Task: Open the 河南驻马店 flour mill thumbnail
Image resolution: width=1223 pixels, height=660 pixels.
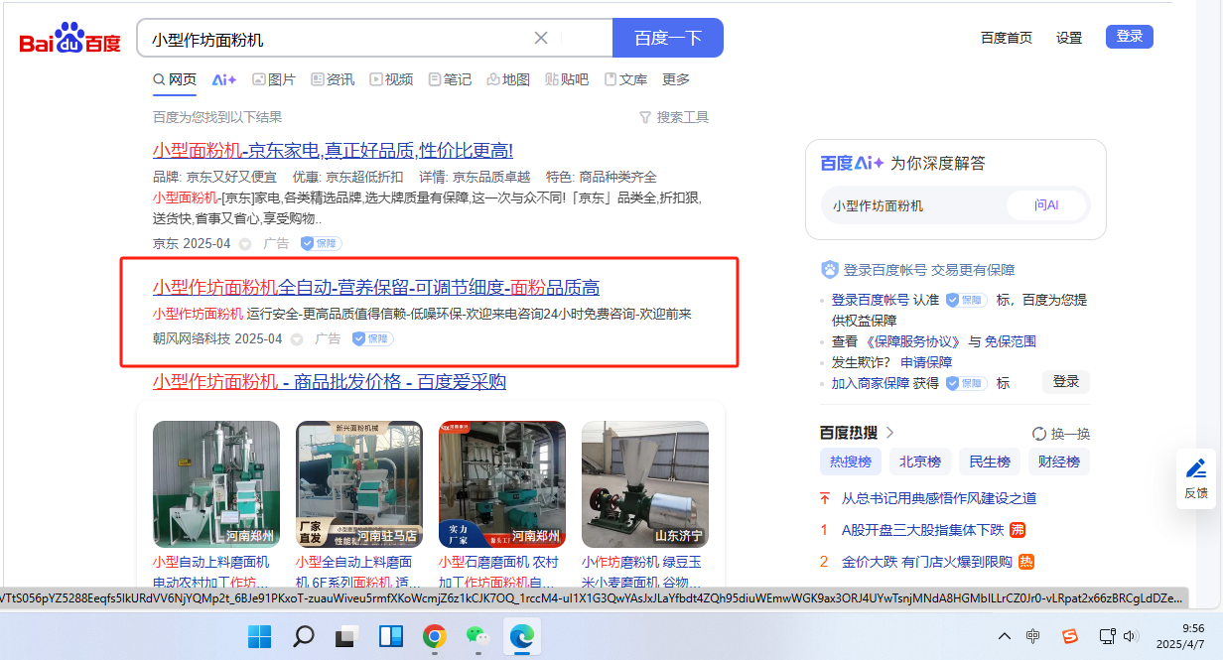Action: coord(359,484)
